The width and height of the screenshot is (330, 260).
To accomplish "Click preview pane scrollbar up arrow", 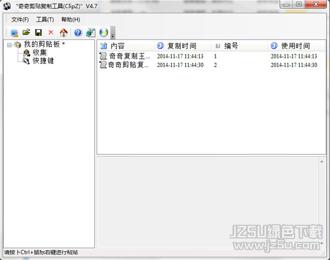I will [322, 161].
